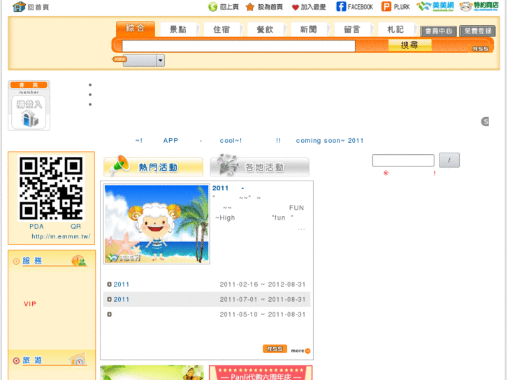The height and width of the screenshot is (380, 508).
Task: Select the 住宿 search tab
Action: pyautogui.click(x=222, y=29)
